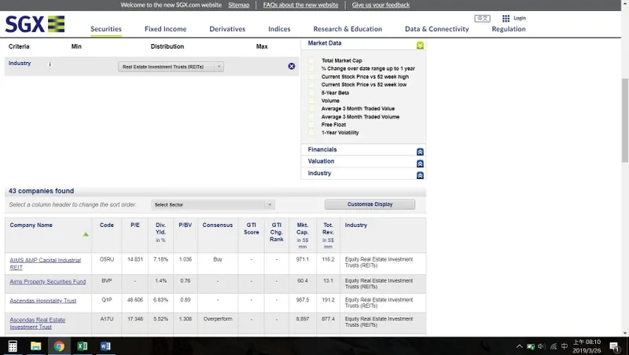Click the Industry info icon
629x355 pixels.
[x=50, y=64]
